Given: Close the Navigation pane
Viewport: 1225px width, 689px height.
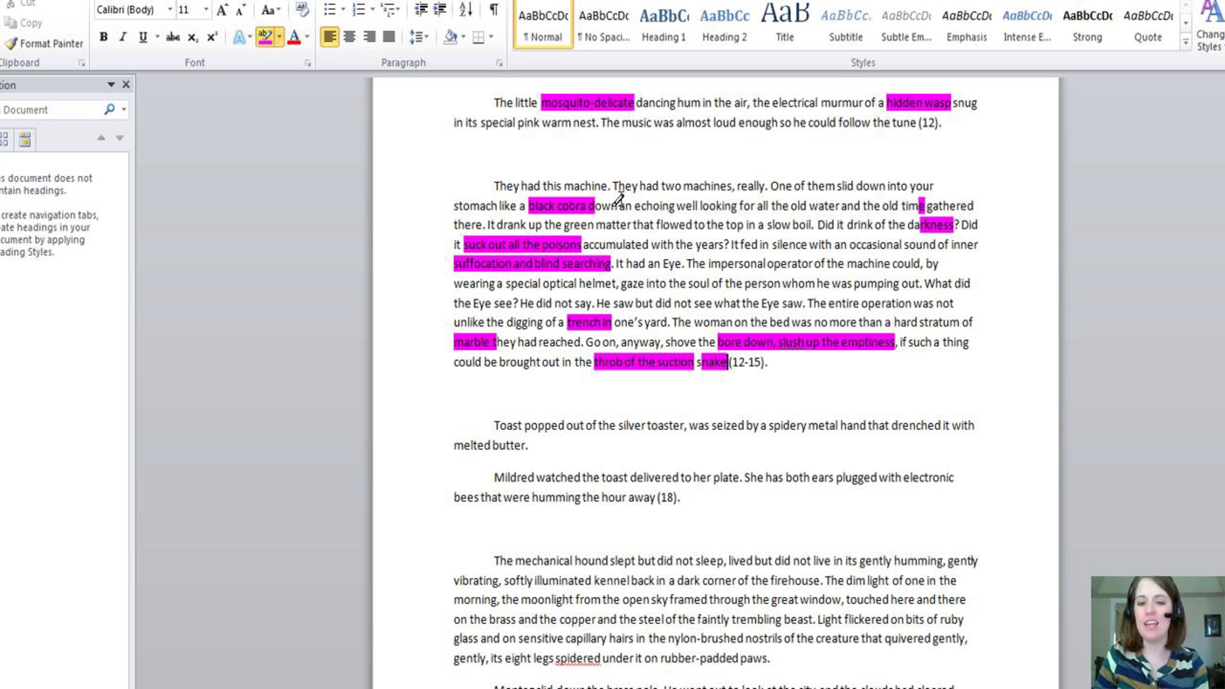Looking at the screenshot, I should 126,85.
